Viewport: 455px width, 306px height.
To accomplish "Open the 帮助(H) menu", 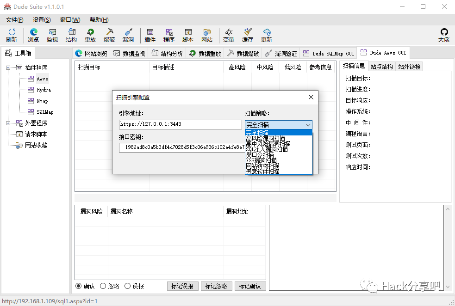I will [99, 20].
